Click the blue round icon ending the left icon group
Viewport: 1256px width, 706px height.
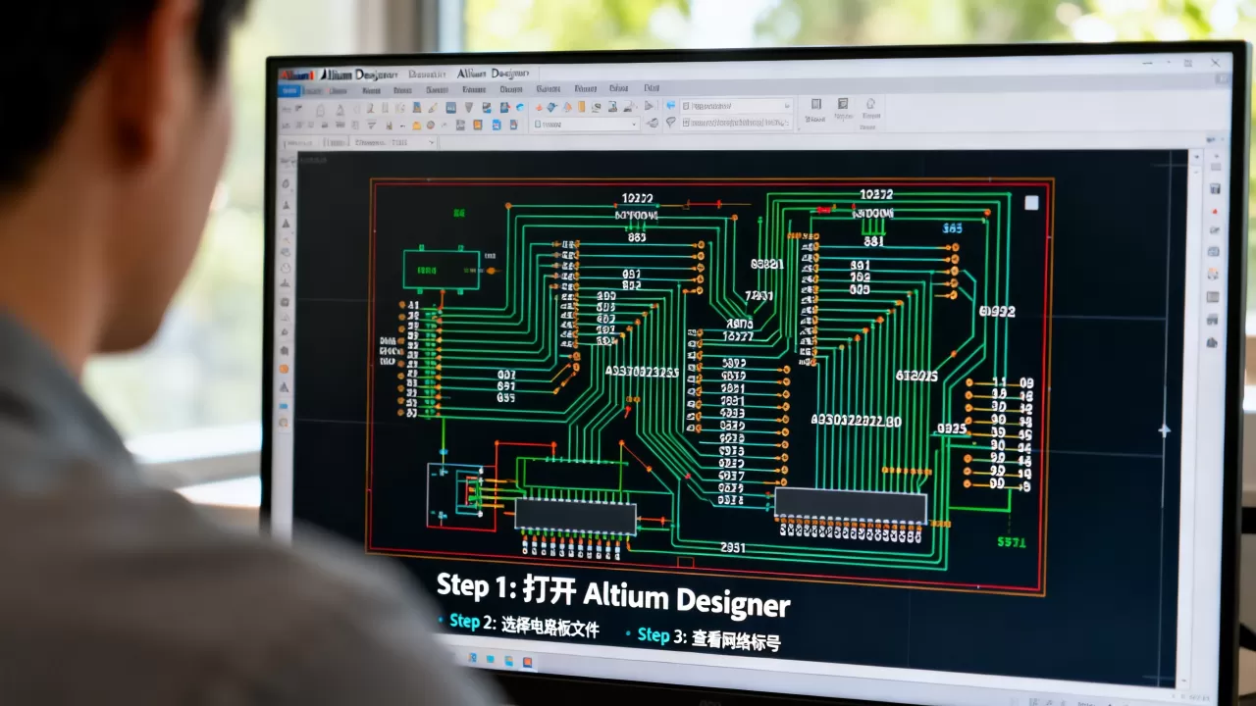pos(520,107)
